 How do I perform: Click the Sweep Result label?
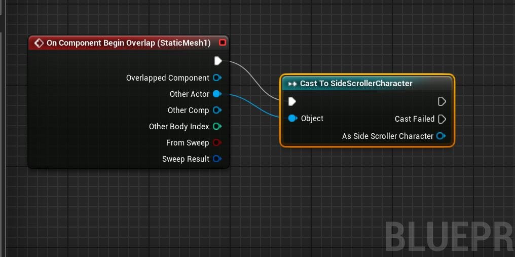click(x=186, y=159)
